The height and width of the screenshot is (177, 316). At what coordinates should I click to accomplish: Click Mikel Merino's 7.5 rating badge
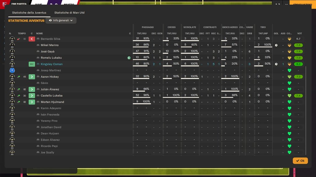click(x=298, y=45)
